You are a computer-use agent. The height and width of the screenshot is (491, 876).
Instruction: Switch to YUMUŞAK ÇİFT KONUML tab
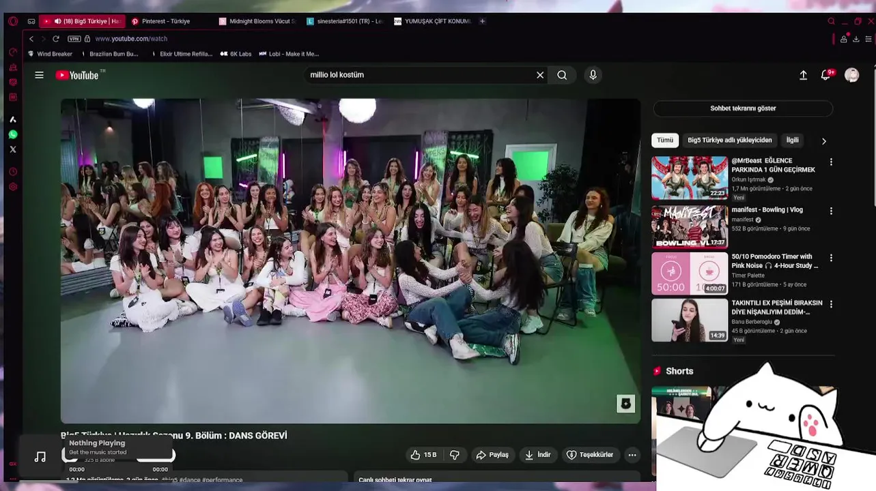[433, 21]
